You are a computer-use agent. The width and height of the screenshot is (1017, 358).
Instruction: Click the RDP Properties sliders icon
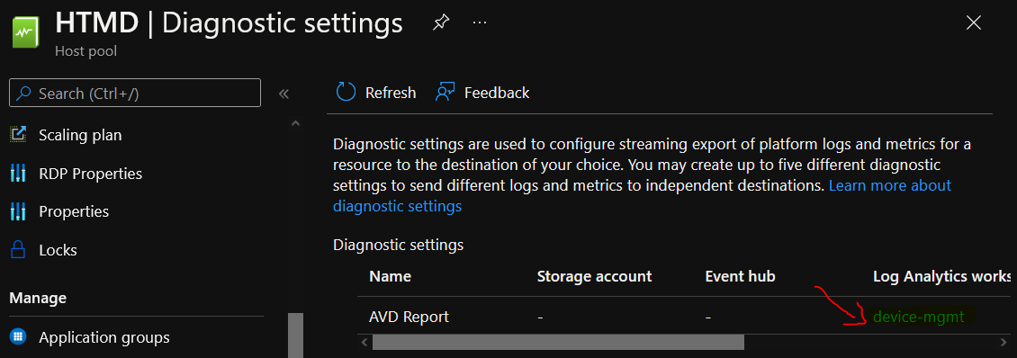pos(18,174)
